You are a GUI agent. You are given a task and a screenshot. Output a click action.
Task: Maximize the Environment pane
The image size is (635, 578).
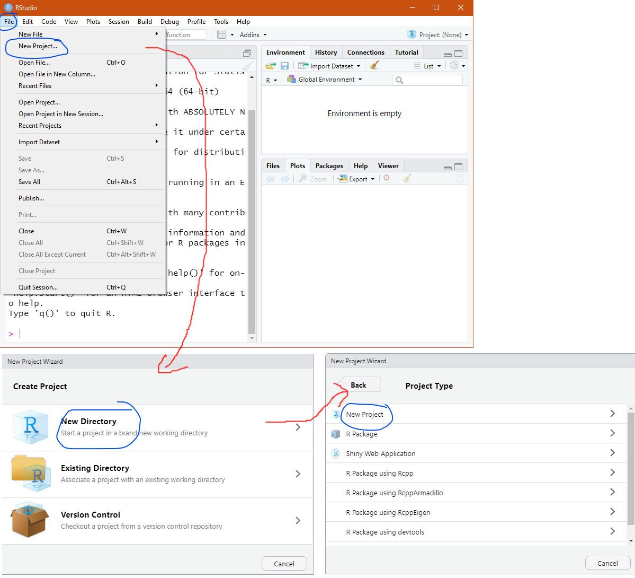coord(459,54)
